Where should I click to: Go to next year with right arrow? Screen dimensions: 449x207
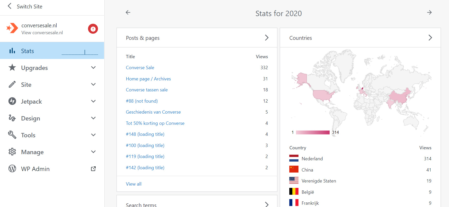[429, 12]
